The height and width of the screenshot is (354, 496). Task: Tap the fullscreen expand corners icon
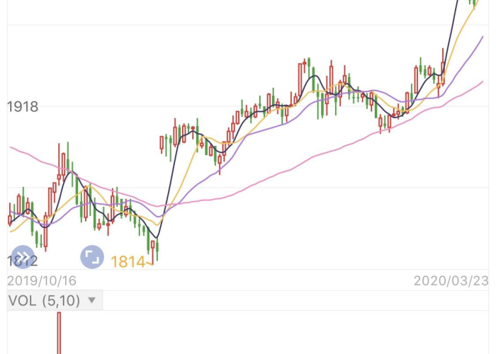(x=92, y=256)
